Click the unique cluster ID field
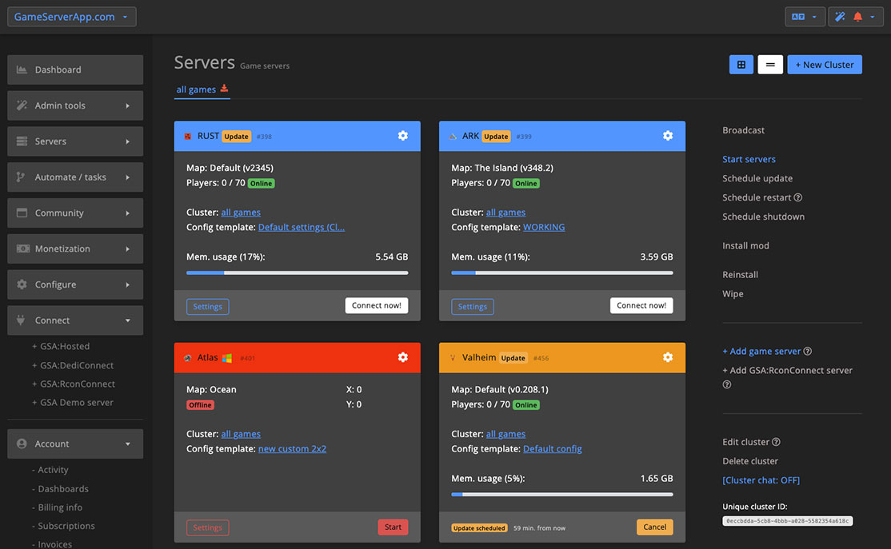Viewport: 891px width, 549px height. [x=787, y=520]
